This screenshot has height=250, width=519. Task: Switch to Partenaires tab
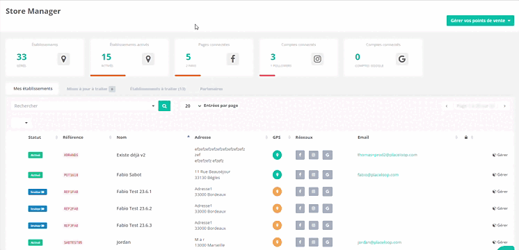point(211,89)
